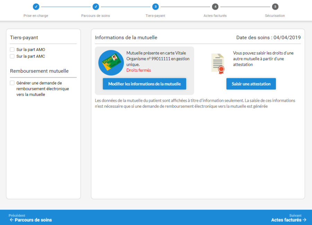Click the Prise en charge checkmark step circle
This screenshot has width=312, height=225.
tap(36, 7)
